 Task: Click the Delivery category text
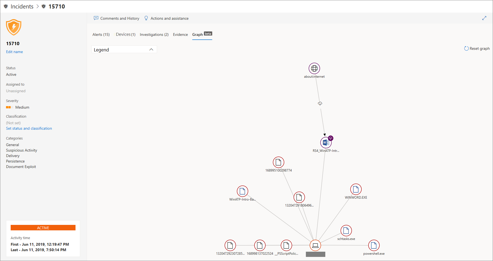click(x=13, y=156)
